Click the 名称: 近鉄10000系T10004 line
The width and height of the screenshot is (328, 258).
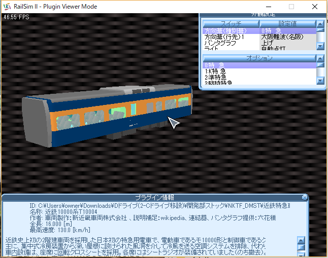[63, 212]
